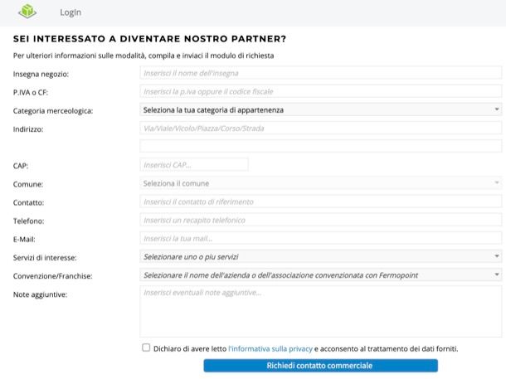The height and width of the screenshot is (379, 506).
Task: Open the Convenzione/Franchise dropdown
Action: coord(321,275)
